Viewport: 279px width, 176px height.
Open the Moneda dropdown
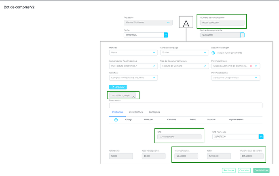click(x=154, y=52)
